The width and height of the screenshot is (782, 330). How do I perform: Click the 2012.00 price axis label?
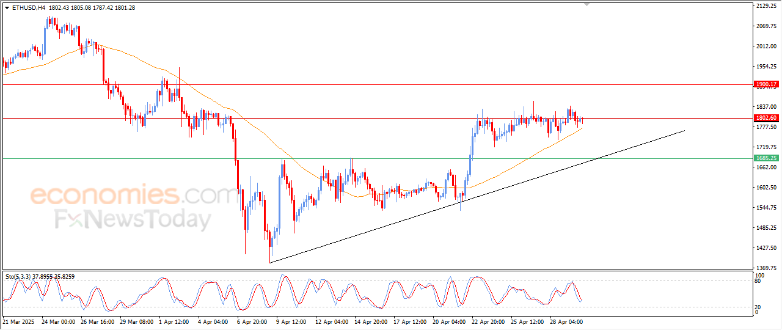[766, 46]
